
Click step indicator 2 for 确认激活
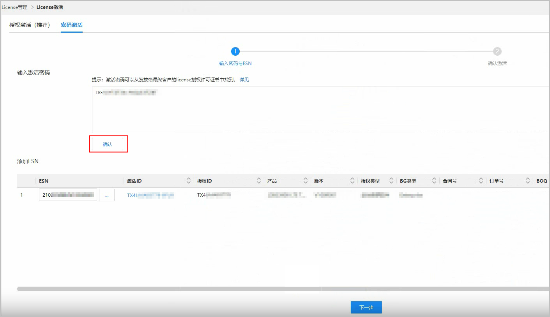(x=498, y=51)
